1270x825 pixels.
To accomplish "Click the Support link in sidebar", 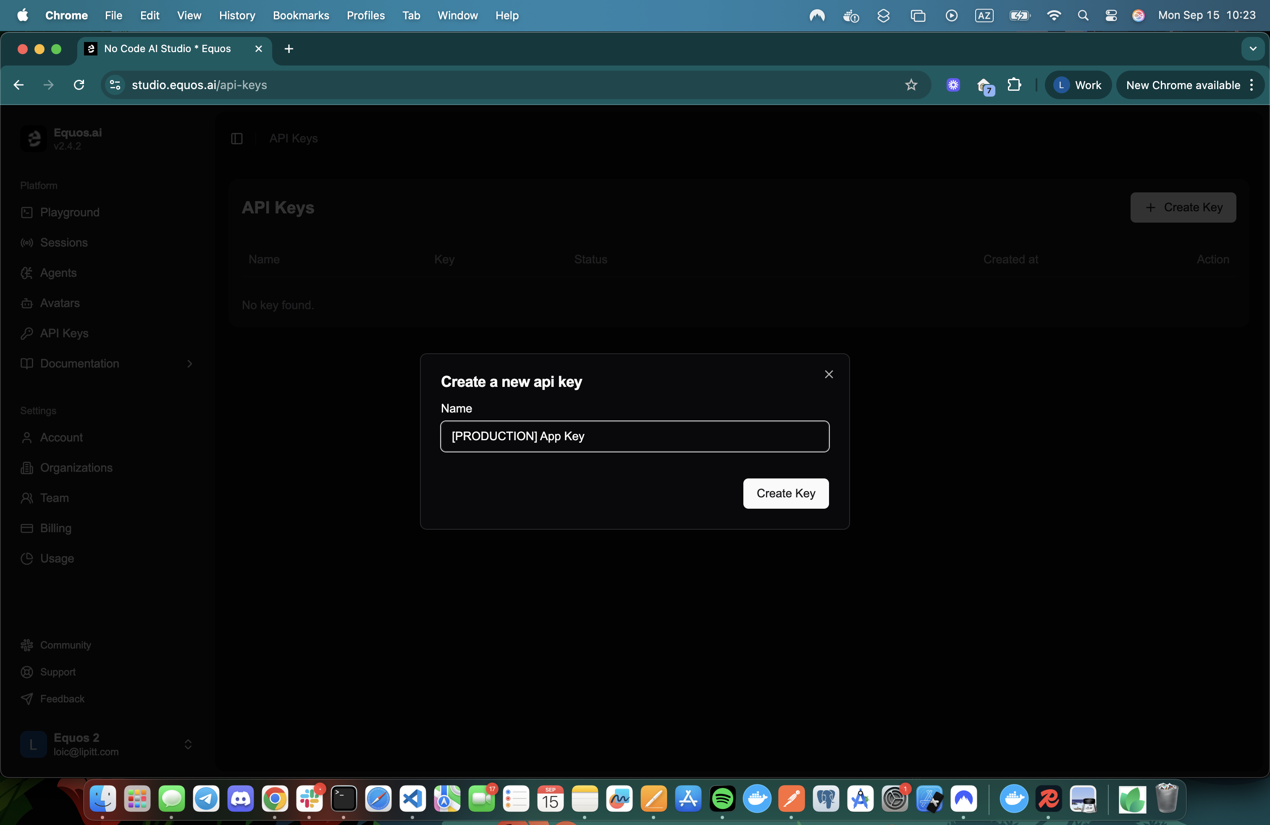I will tap(58, 672).
